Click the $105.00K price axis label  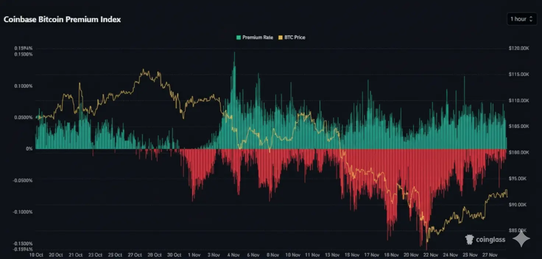(x=519, y=127)
